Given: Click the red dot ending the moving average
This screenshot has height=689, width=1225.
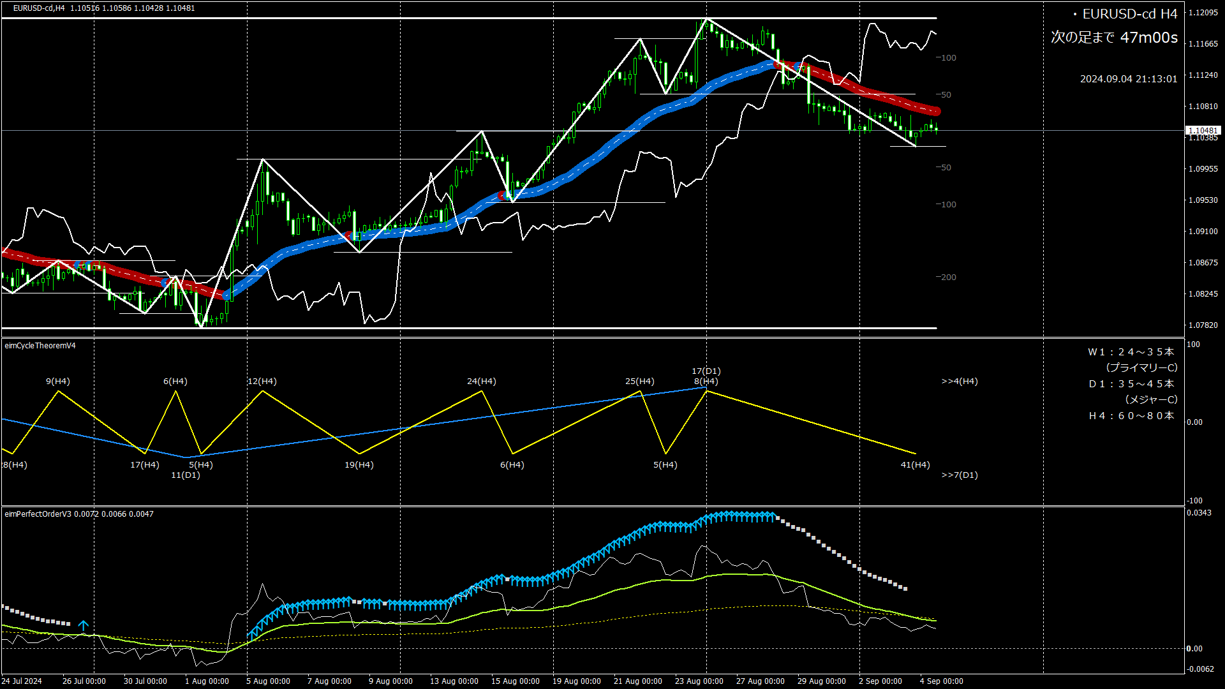Looking at the screenshot, I should (936, 112).
